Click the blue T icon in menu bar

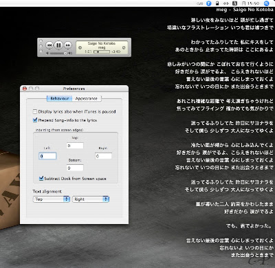pyautogui.click(x=208, y=3)
